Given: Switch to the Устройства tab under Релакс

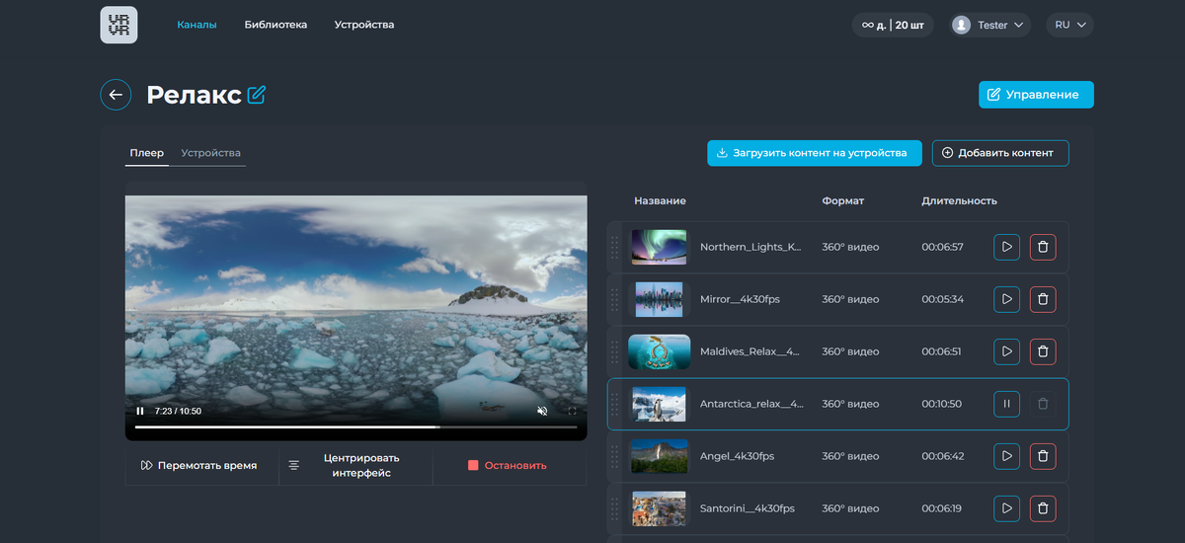Looking at the screenshot, I should (x=210, y=153).
